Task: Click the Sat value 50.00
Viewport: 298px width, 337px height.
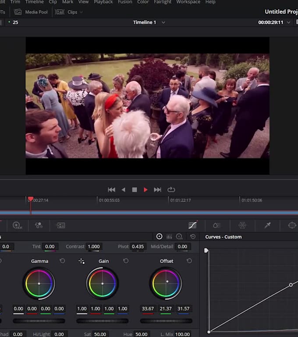Action: 100,334
